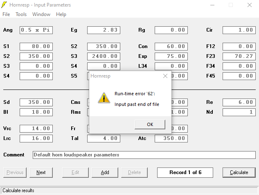Click the Record 1 of 6 box
259x195 pixels.
pyautogui.click(x=185, y=172)
